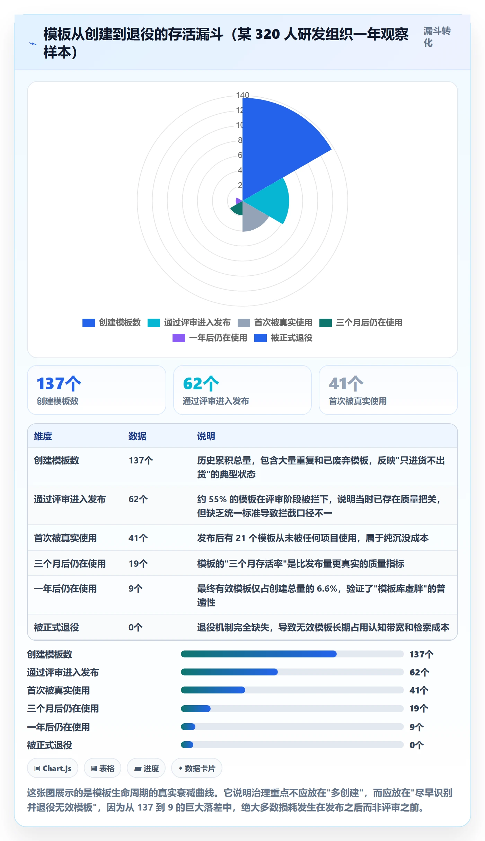Click the 说明 column header
Viewport: 485px width, 841px height.
point(206,436)
